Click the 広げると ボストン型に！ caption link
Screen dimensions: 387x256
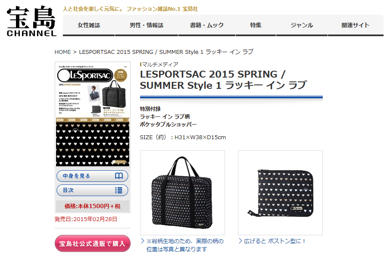click(275, 241)
